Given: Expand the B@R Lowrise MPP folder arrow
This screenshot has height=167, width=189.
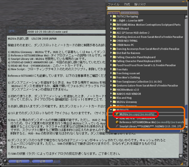Looking at the screenshot, I should click(111, 20).
